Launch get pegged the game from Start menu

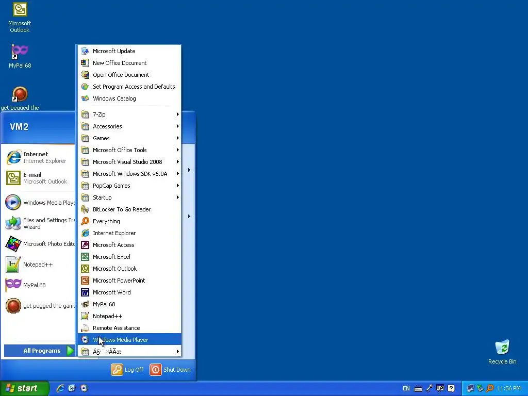click(39, 306)
